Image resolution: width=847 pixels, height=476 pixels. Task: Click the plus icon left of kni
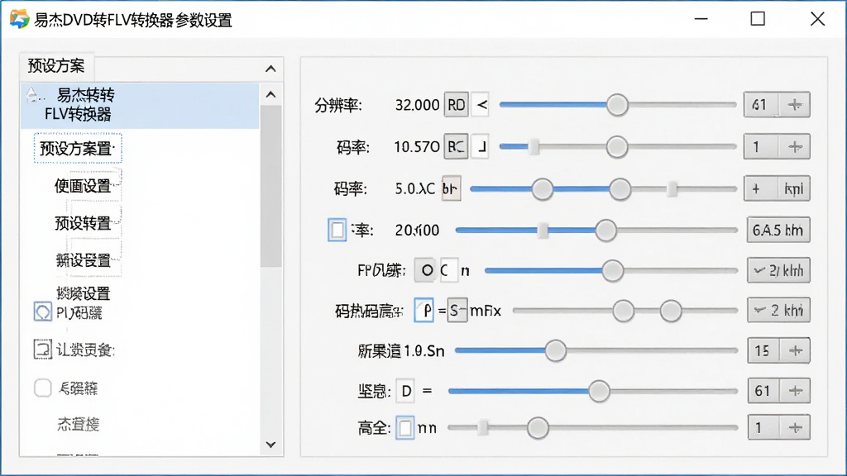756,189
